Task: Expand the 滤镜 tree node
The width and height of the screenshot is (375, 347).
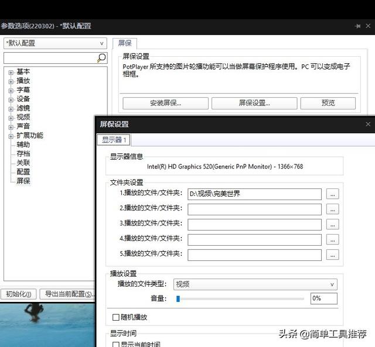Action: [11, 109]
